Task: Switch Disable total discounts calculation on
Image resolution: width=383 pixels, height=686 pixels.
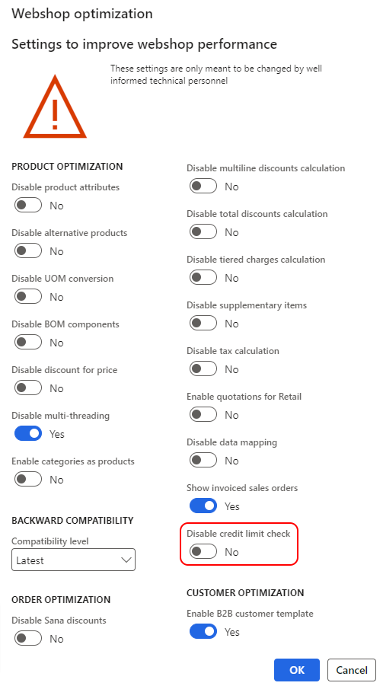Action: (203, 232)
